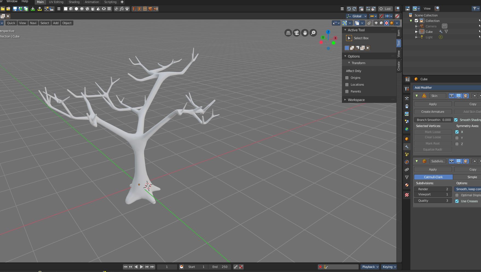Click the hand pan view icon
The image size is (481, 272).
(305, 33)
